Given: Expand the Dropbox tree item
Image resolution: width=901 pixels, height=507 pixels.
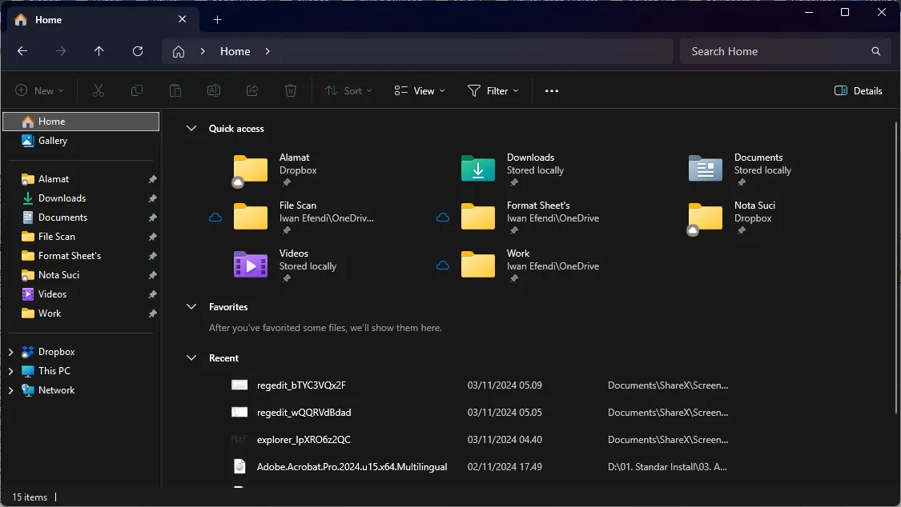Looking at the screenshot, I should tap(10, 351).
